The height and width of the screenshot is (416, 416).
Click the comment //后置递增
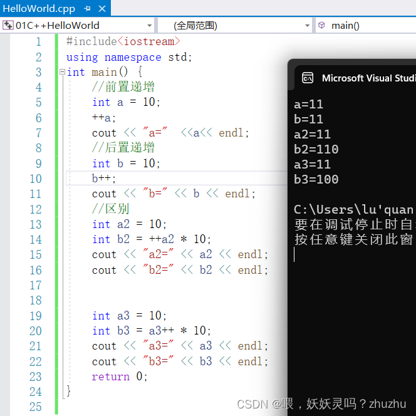click(x=123, y=147)
